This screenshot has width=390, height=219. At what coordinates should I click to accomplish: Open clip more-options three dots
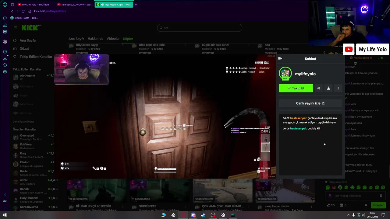(x=338, y=88)
